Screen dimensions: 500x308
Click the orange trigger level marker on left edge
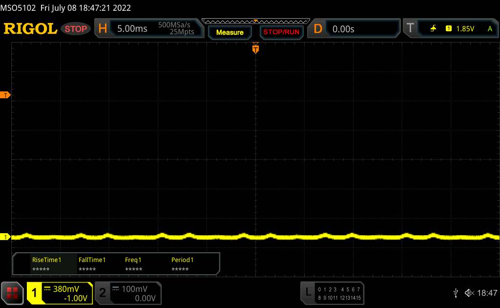(6, 95)
